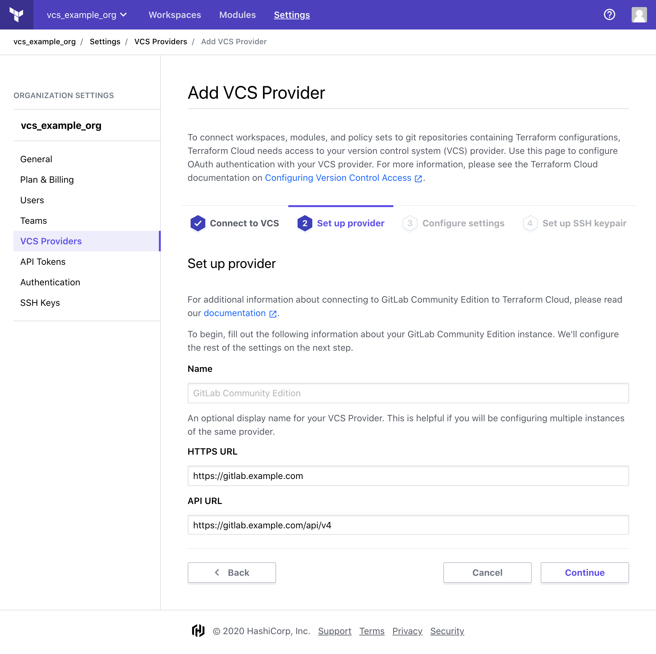Open Settings in the top navigation
Screen dimensions: 656x654
(x=292, y=15)
